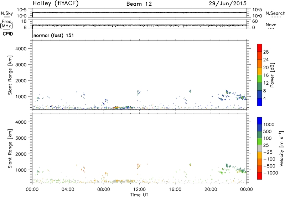Click the 'Slant Range [km]' label of power panel
Viewport: 285px width, 197px height.
[10, 75]
